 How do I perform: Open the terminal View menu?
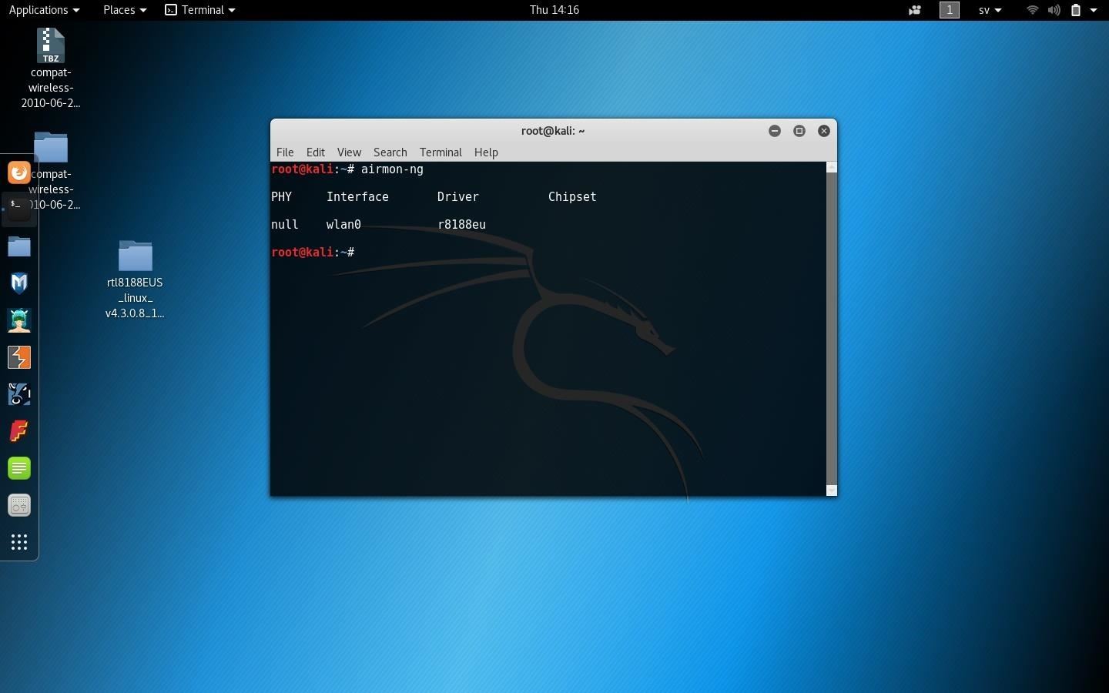point(349,152)
